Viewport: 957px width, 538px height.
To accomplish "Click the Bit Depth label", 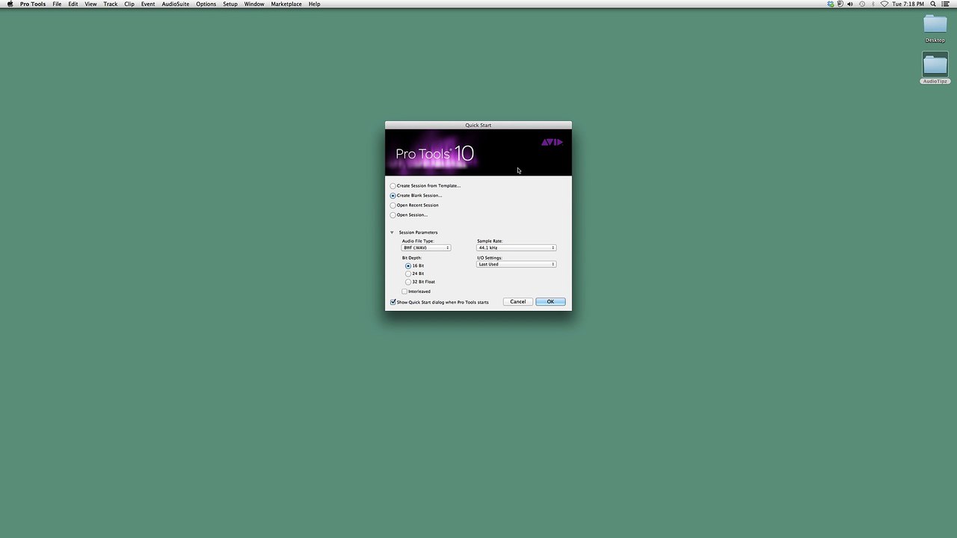I will [x=412, y=258].
